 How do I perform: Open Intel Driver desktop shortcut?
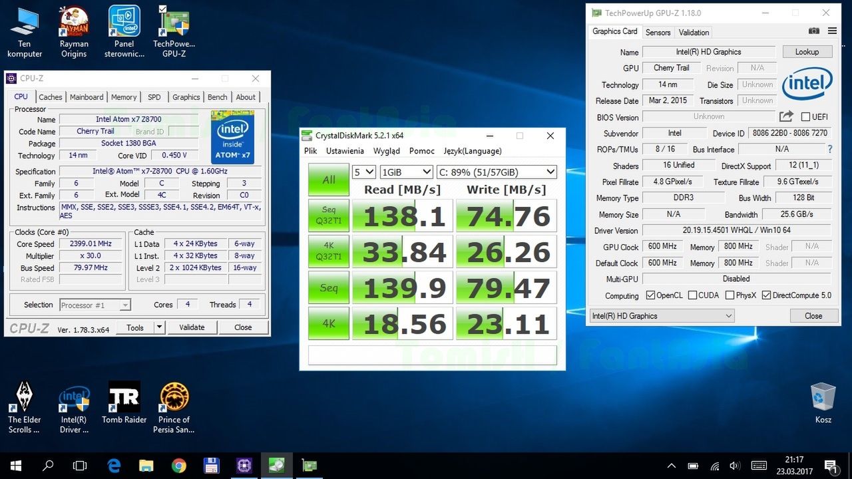(74, 407)
